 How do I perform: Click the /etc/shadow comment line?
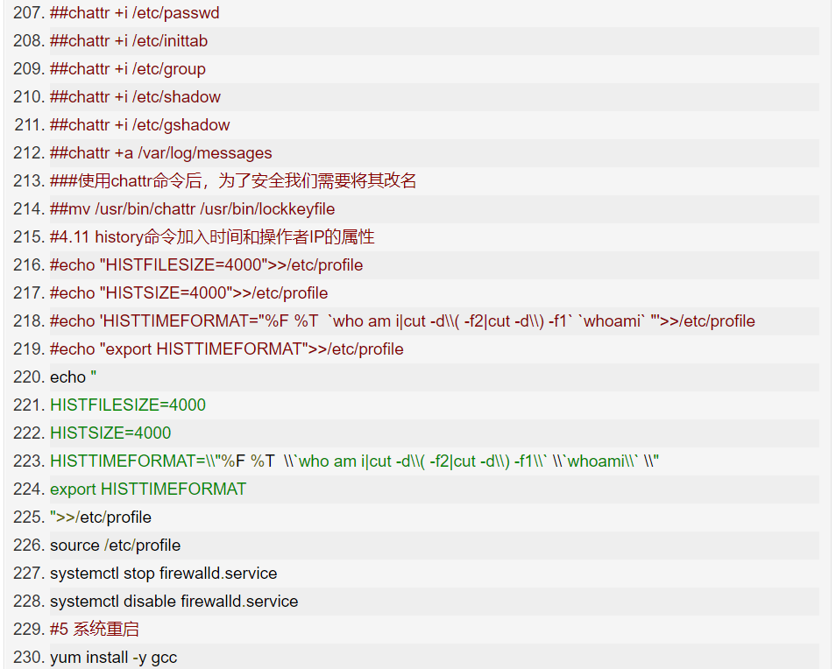point(135,97)
